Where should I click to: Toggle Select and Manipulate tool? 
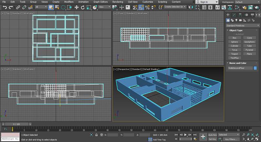122,7
